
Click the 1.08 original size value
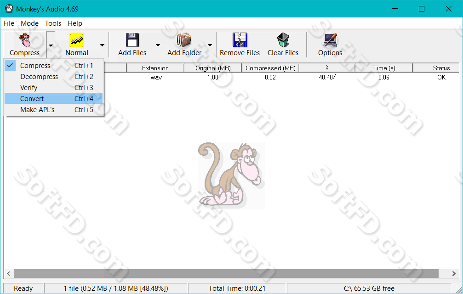pos(212,77)
